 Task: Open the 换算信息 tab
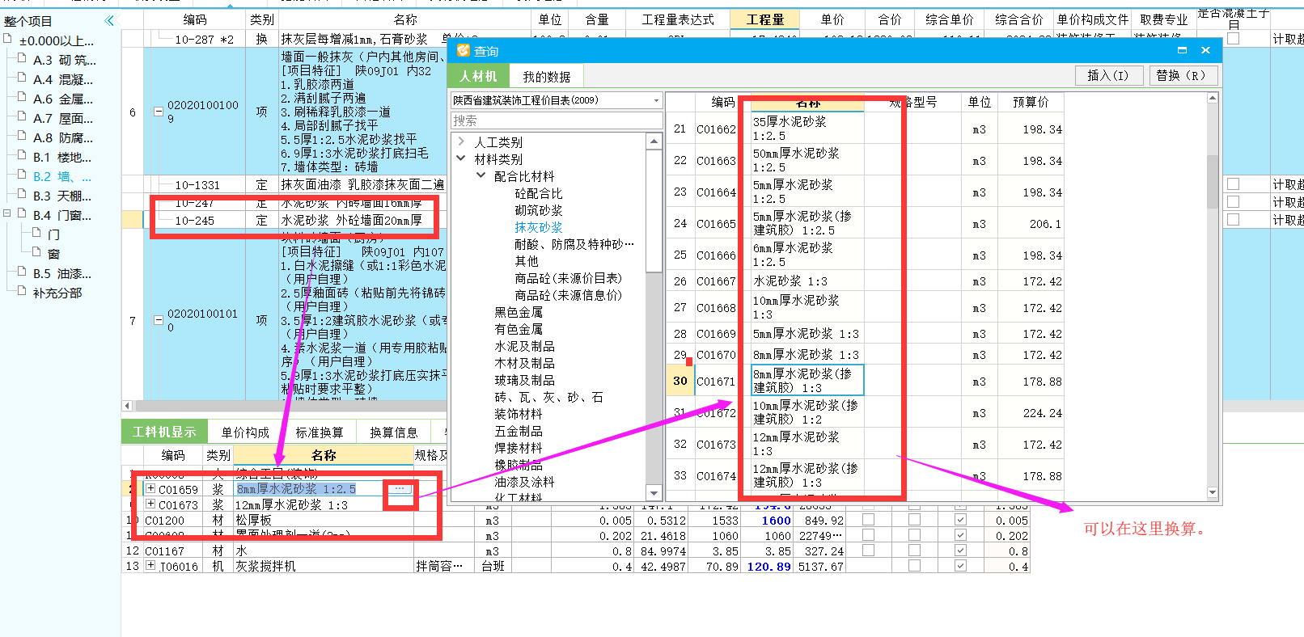393,432
